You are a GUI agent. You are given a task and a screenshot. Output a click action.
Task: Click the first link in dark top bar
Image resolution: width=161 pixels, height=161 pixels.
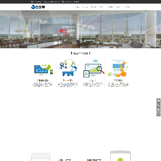[x=36, y=2]
